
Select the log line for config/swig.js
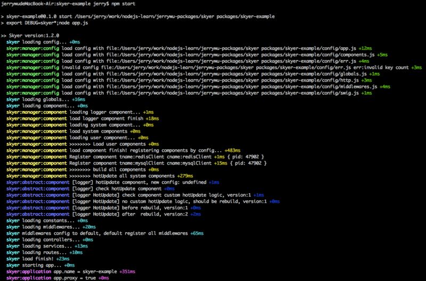tap(189, 93)
